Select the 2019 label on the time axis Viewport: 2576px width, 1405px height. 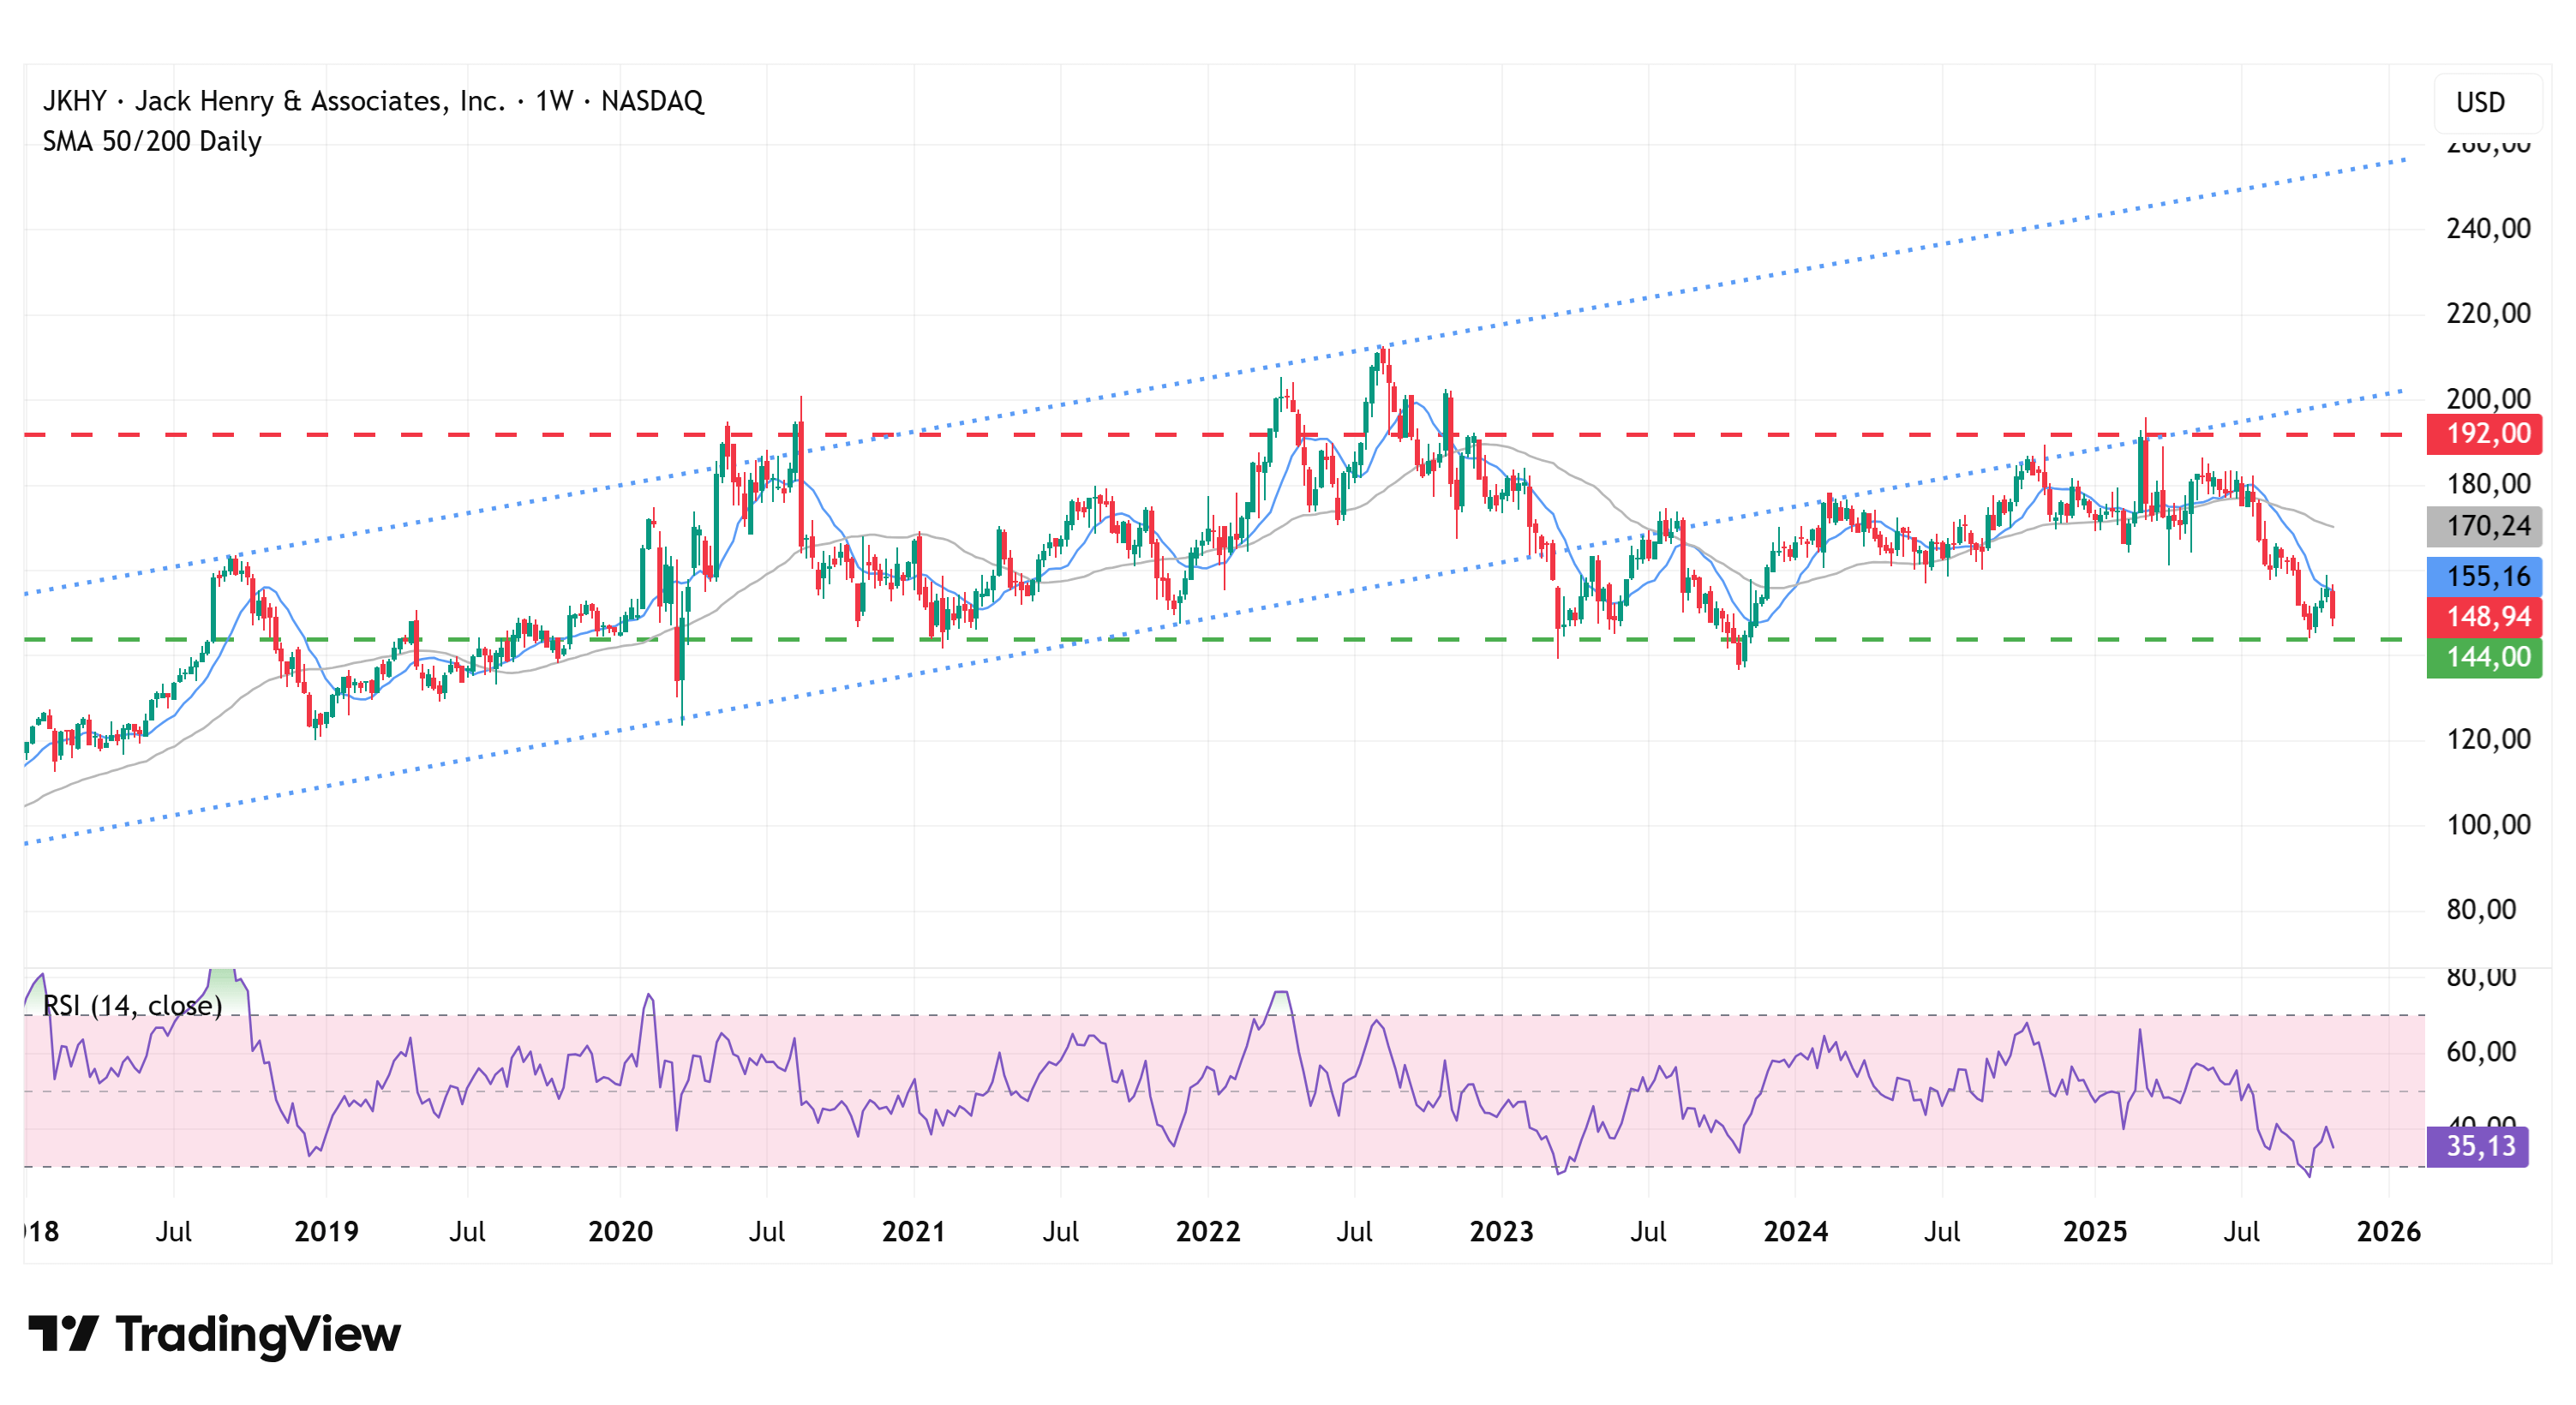tap(326, 1231)
